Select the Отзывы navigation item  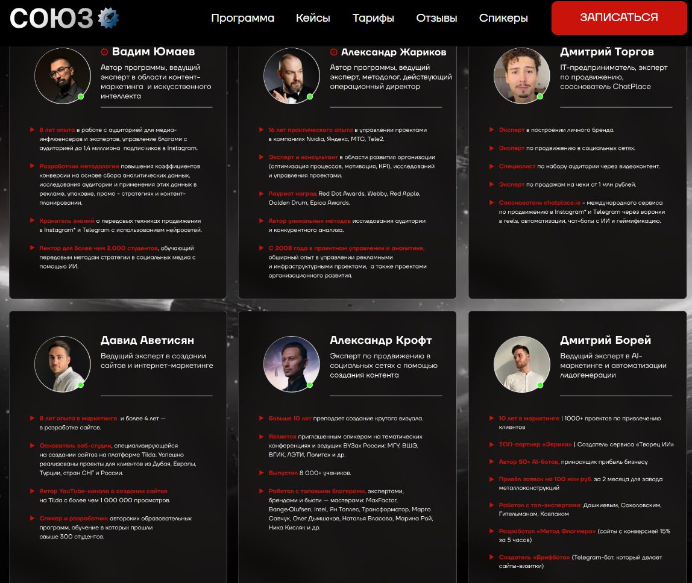coord(436,18)
